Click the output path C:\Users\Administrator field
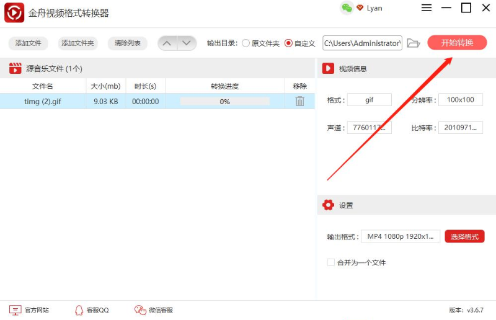This screenshot has width=496, height=320. (362, 43)
